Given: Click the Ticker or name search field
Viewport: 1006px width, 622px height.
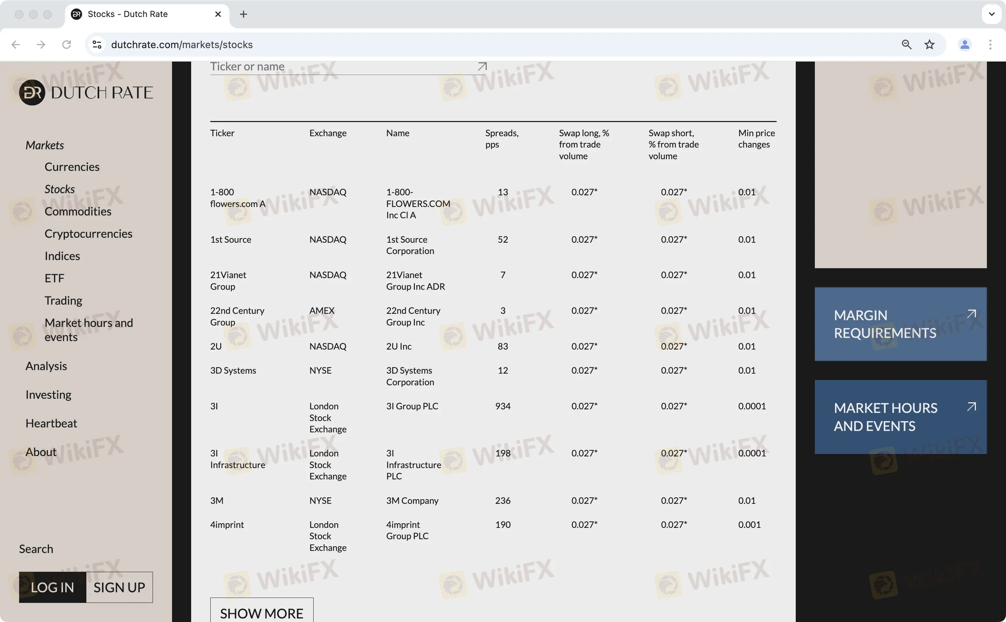Looking at the screenshot, I should (342, 67).
